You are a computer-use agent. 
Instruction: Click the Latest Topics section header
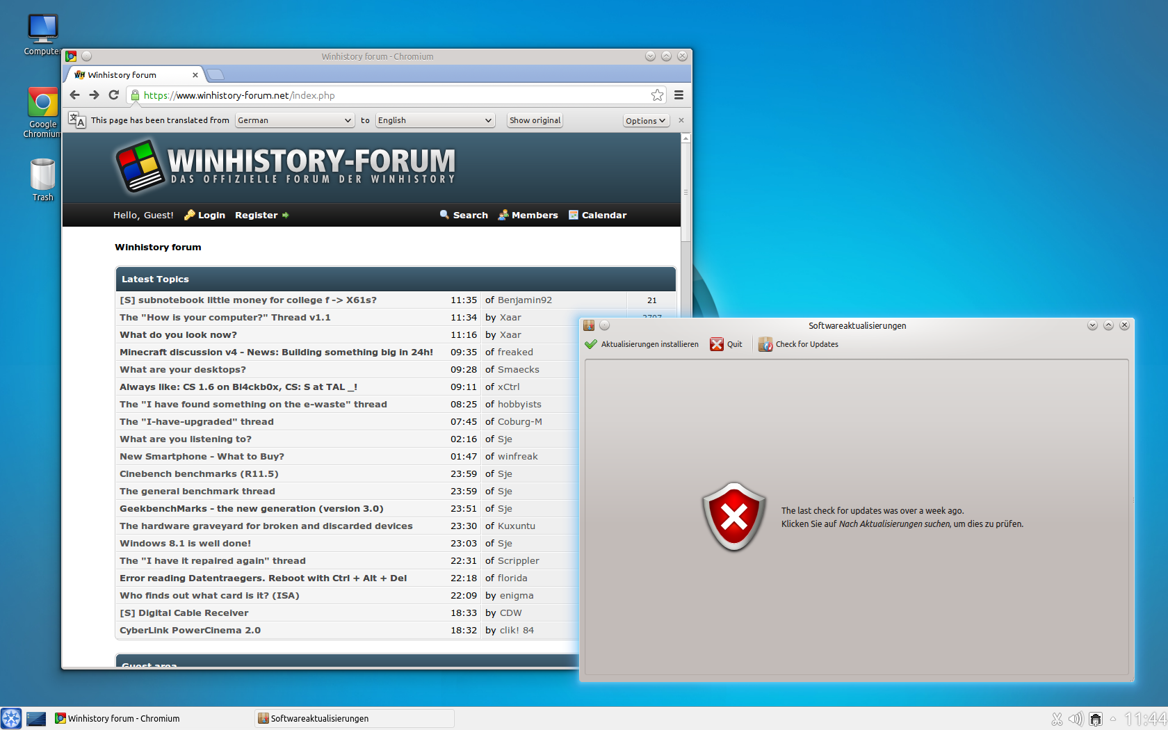click(x=396, y=279)
